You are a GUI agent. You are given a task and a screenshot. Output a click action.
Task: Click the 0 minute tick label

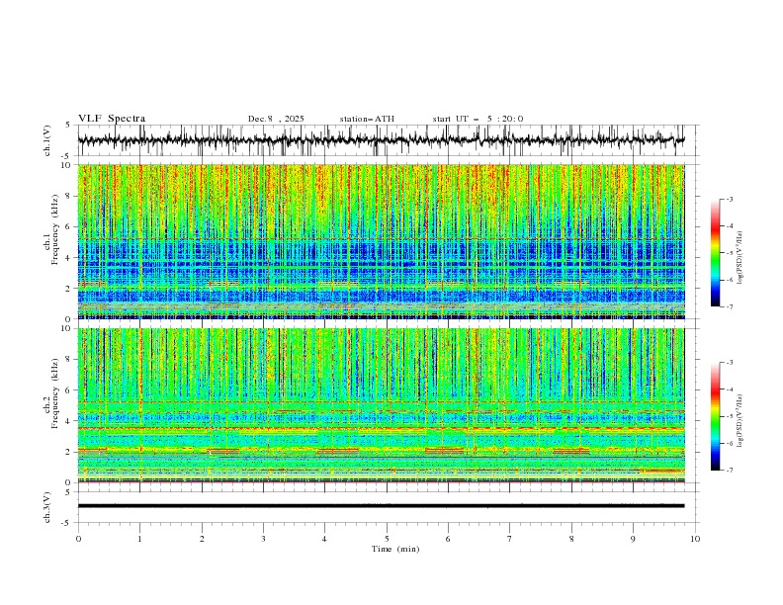click(78, 539)
